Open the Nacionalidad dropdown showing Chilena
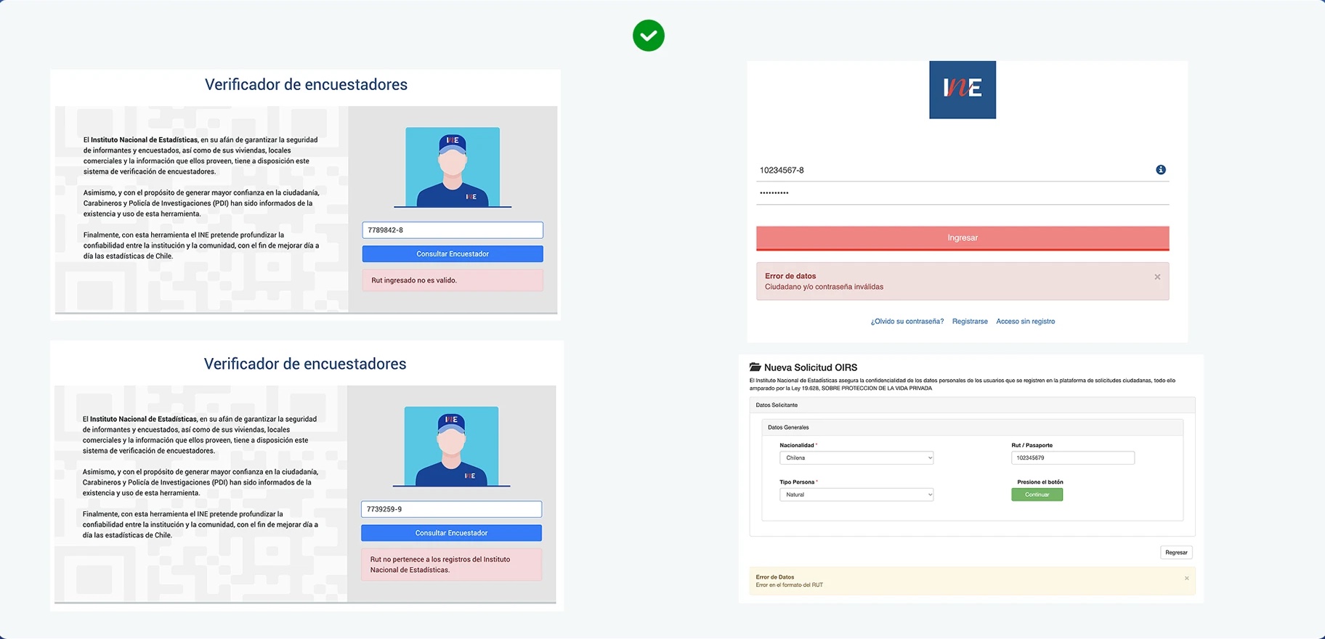This screenshot has width=1325, height=639. (856, 458)
